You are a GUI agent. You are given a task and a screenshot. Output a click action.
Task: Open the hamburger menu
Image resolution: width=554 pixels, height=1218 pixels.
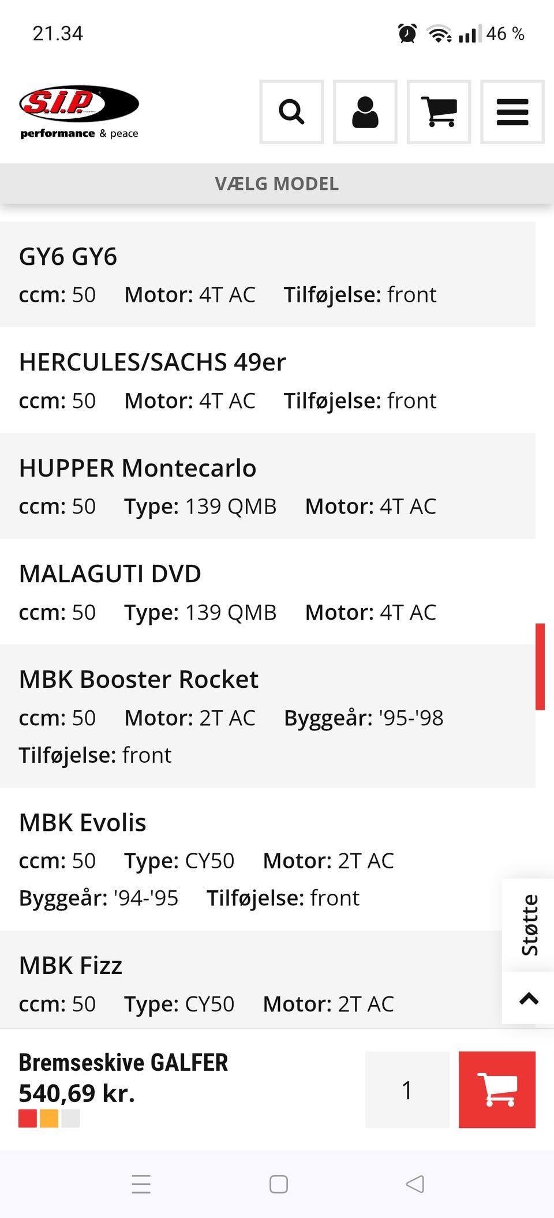click(x=512, y=112)
